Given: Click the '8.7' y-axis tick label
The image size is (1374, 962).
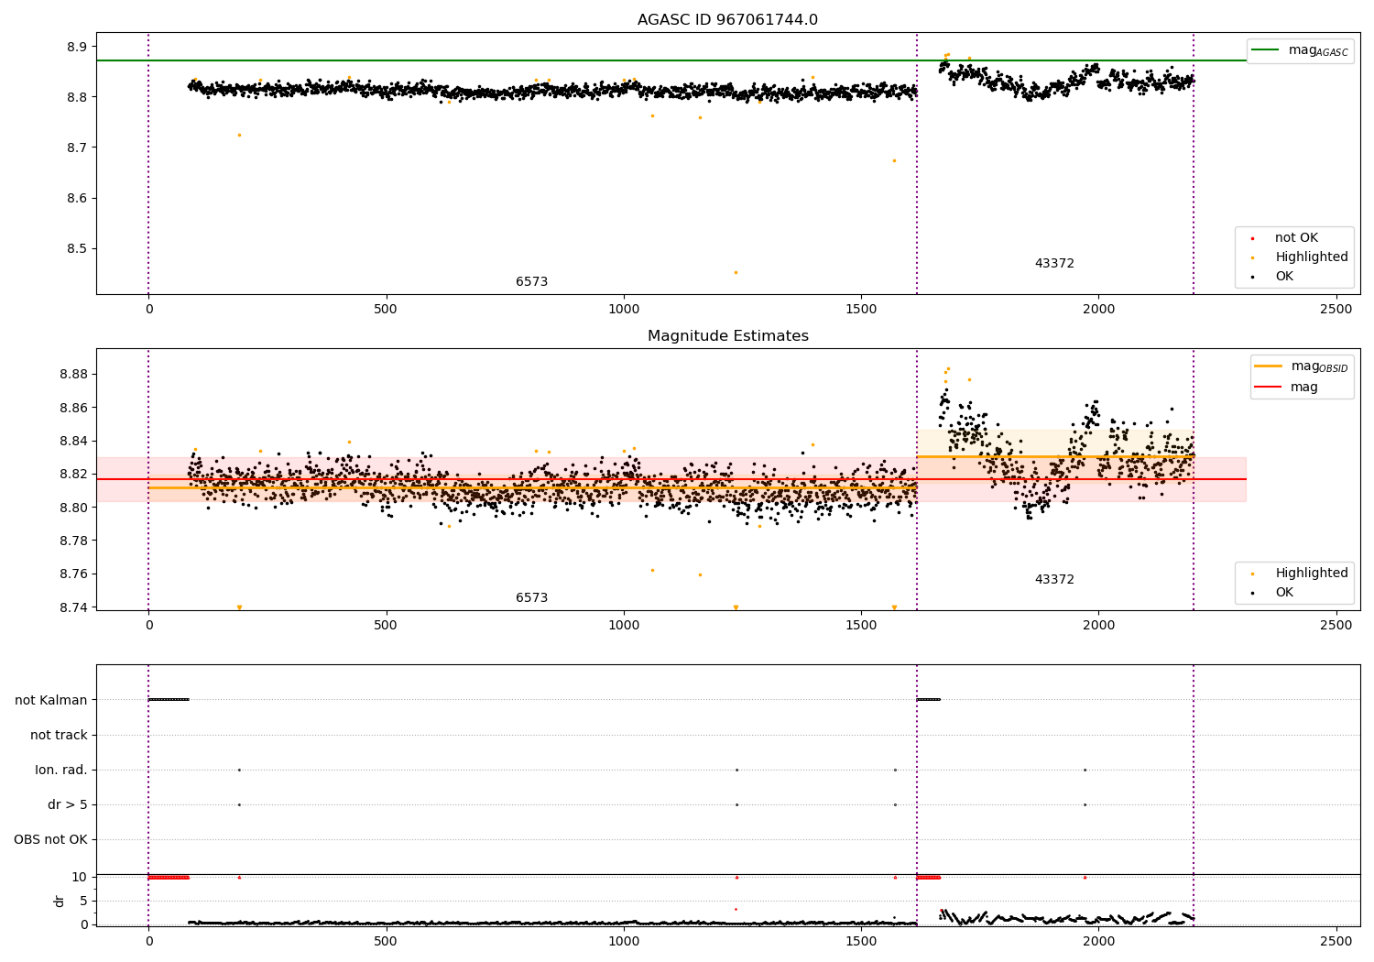Looking at the screenshot, I should pos(77,148).
